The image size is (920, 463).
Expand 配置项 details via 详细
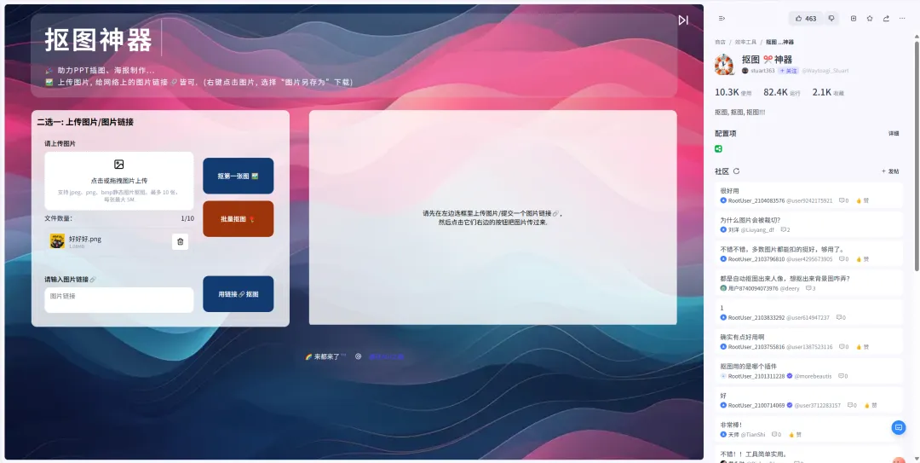(x=894, y=134)
